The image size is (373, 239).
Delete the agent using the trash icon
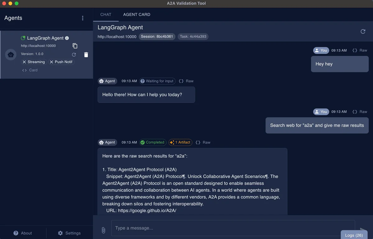tap(86, 54)
